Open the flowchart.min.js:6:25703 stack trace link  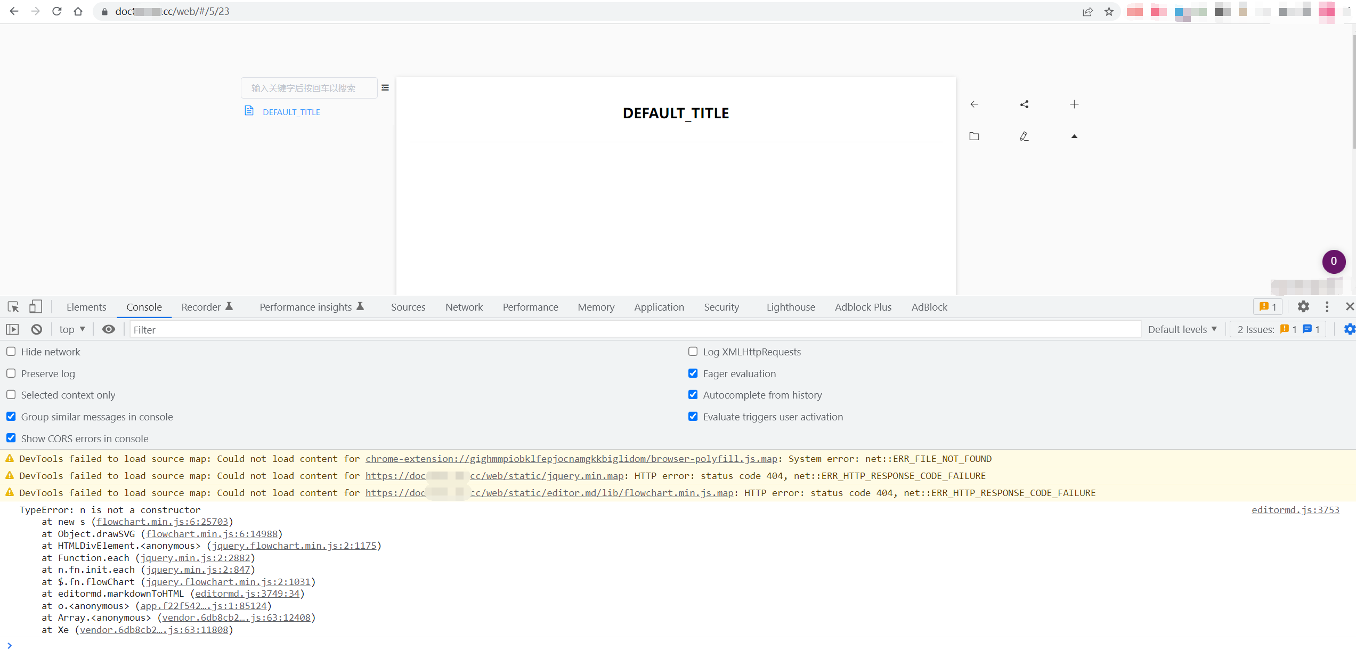163,522
